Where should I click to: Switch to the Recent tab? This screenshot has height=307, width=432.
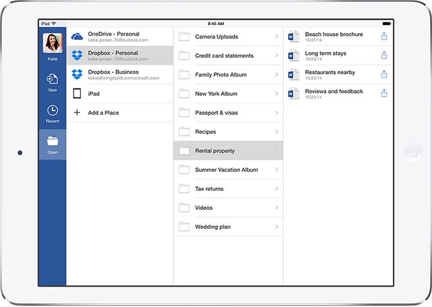52,111
